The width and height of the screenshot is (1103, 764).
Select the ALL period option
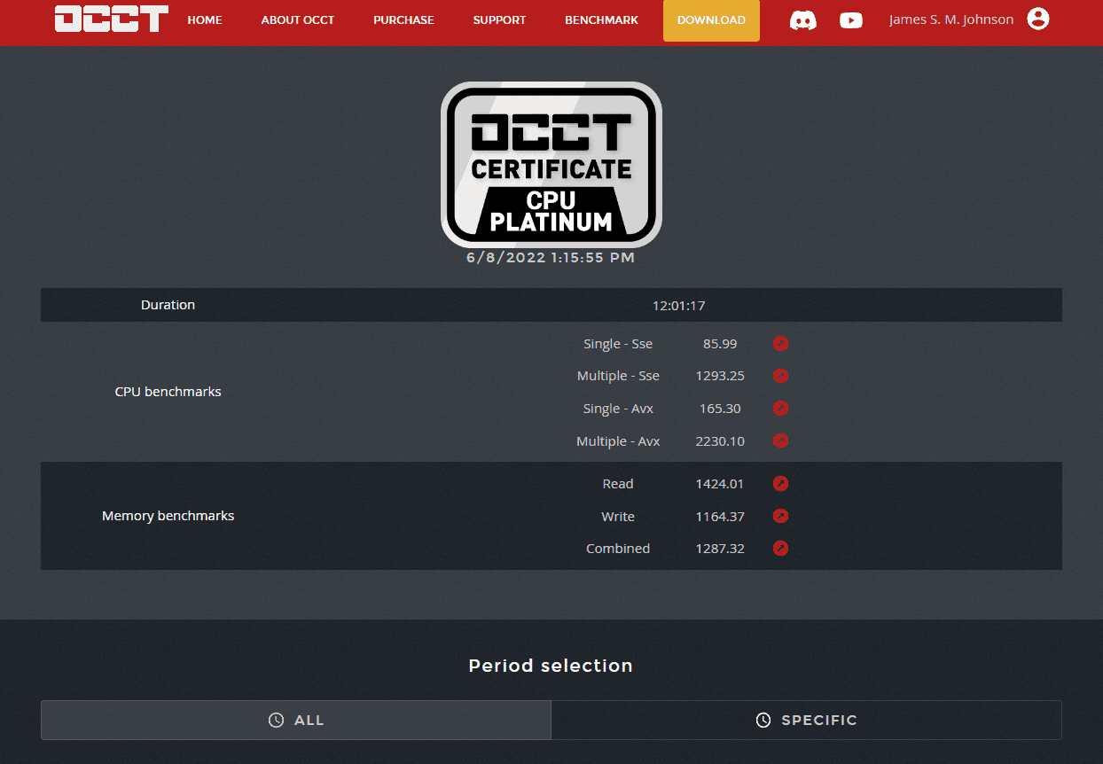296,721
